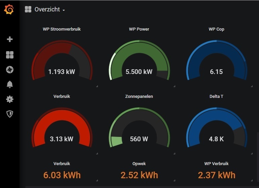Open the Dashboards sidebar icon
This screenshot has width=259, height=188.
(10, 55)
